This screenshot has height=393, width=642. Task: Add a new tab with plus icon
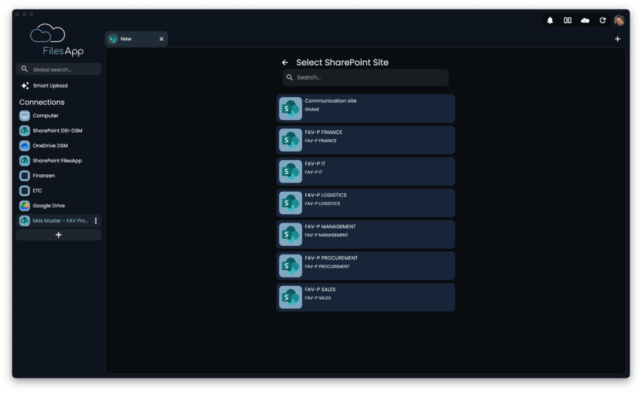tap(618, 39)
